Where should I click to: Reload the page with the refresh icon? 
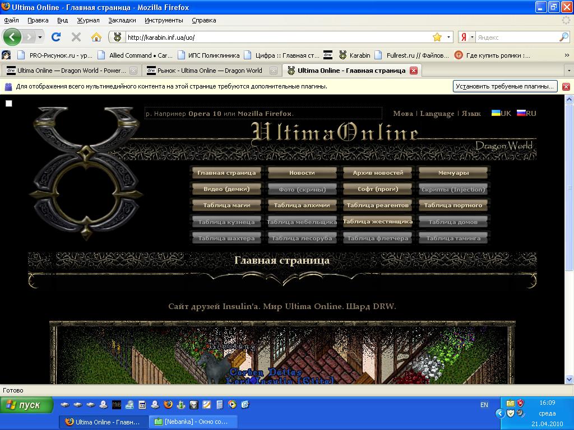pyautogui.click(x=56, y=37)
